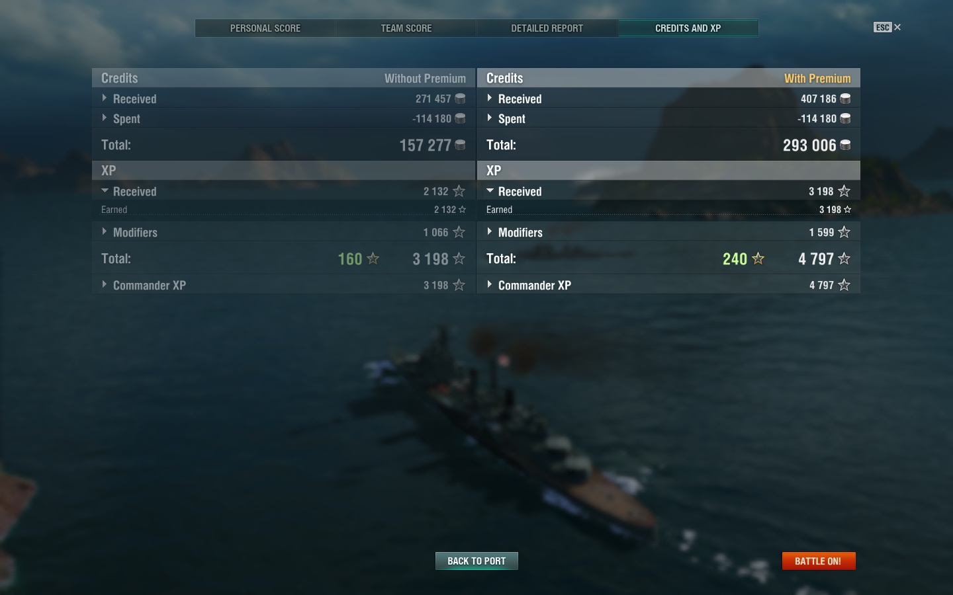Click the credits coin icon beside 157 277
This screenshot has height=595, width=953.
(x=460, y=145)
